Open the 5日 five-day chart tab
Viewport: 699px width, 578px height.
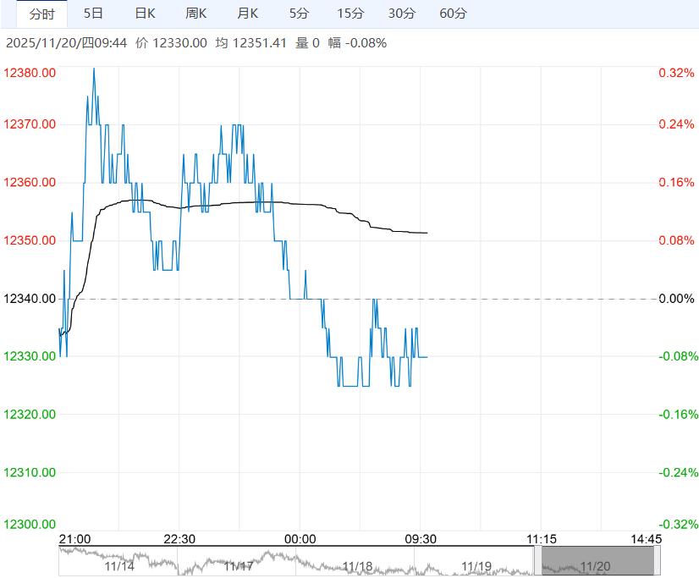coord(94,14)
